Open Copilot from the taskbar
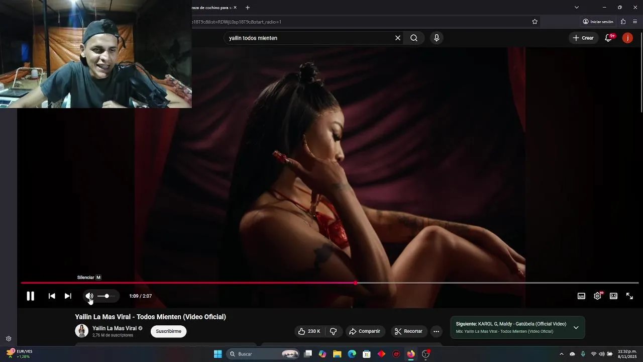The width and height of the screenshot is (643, 362). (323, 354)
